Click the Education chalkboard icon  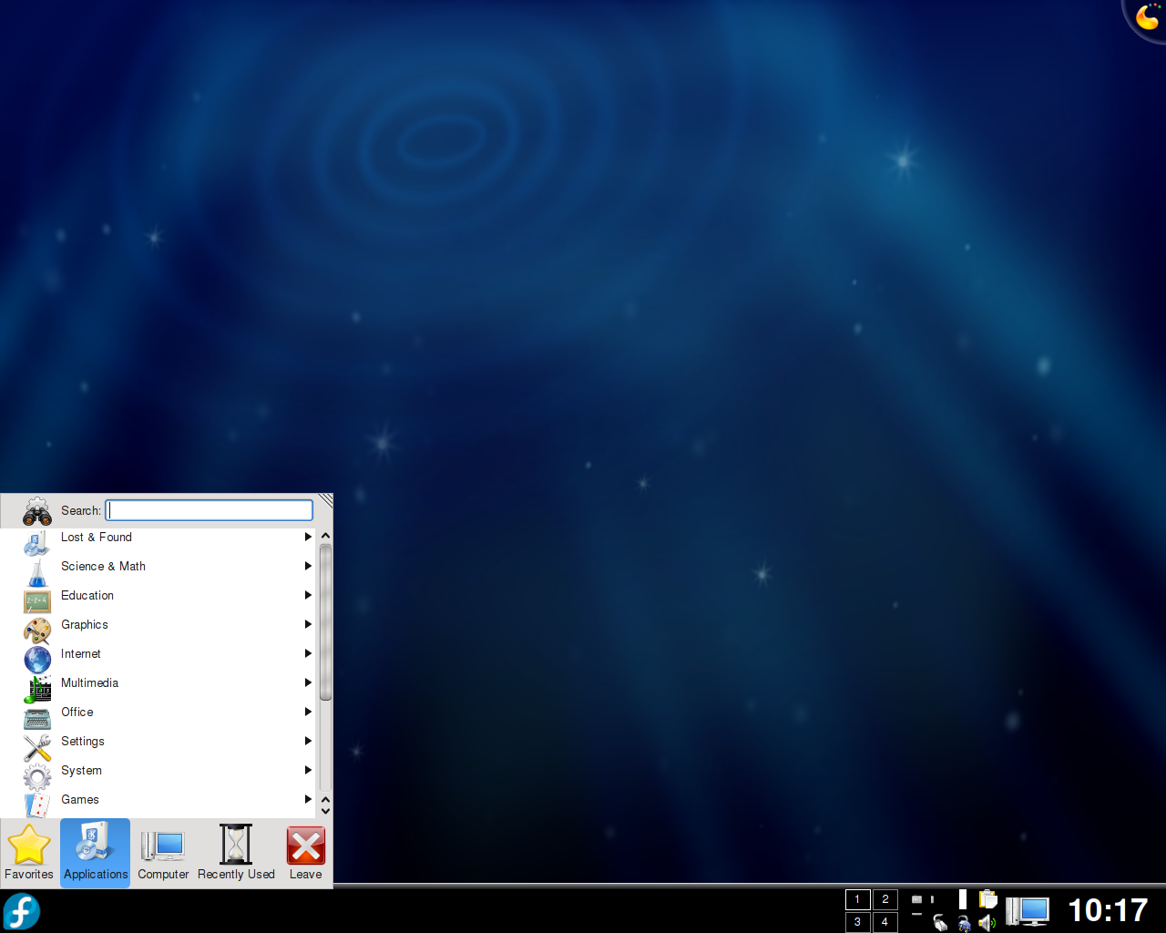(37, 601)
